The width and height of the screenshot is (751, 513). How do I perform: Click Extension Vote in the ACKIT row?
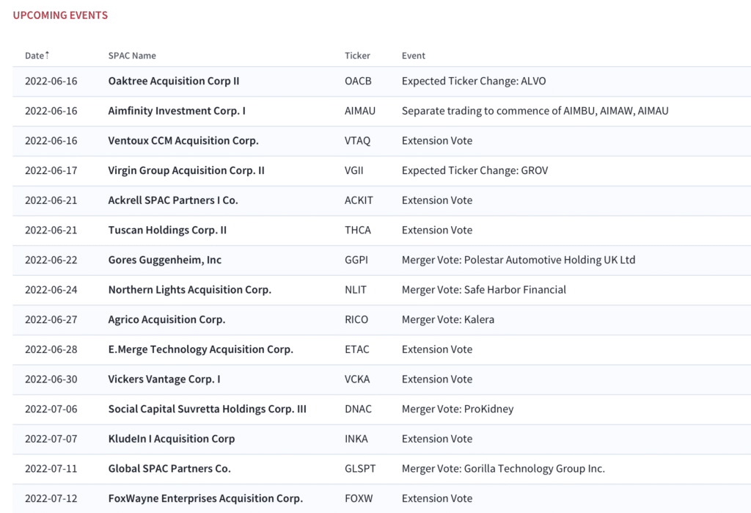pos(437,200)
